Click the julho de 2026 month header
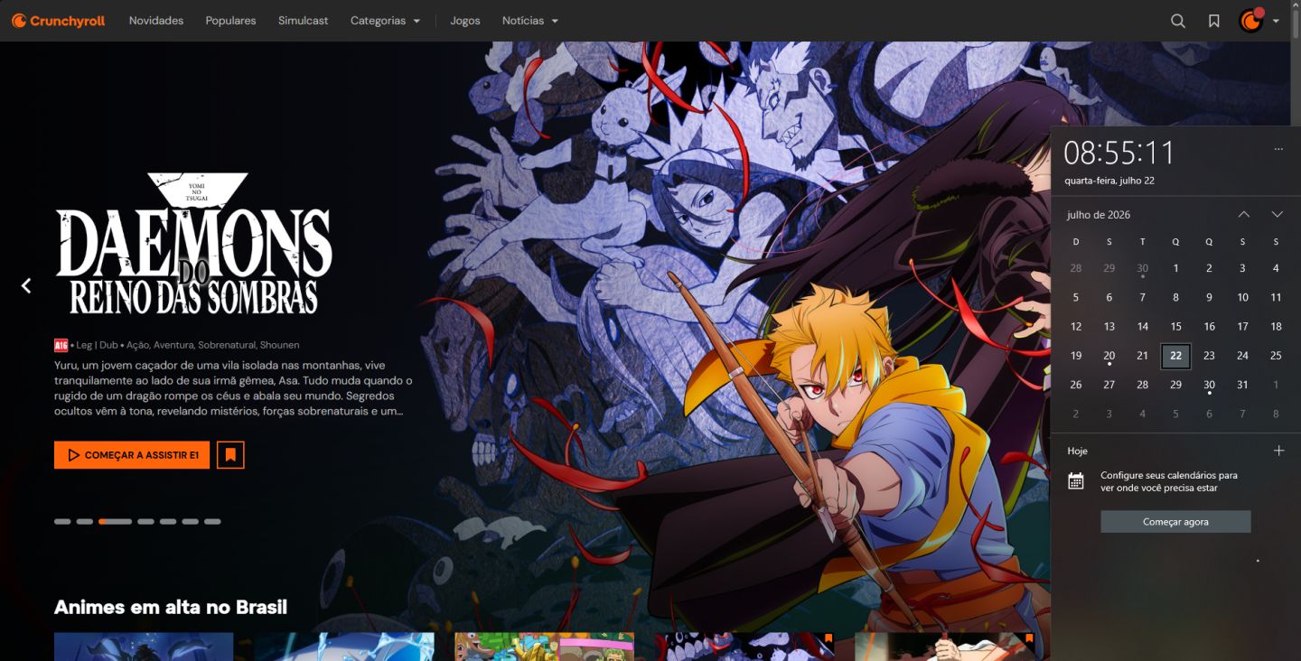The width and height of the screenshot is (1301, 661). [1099, 215]
